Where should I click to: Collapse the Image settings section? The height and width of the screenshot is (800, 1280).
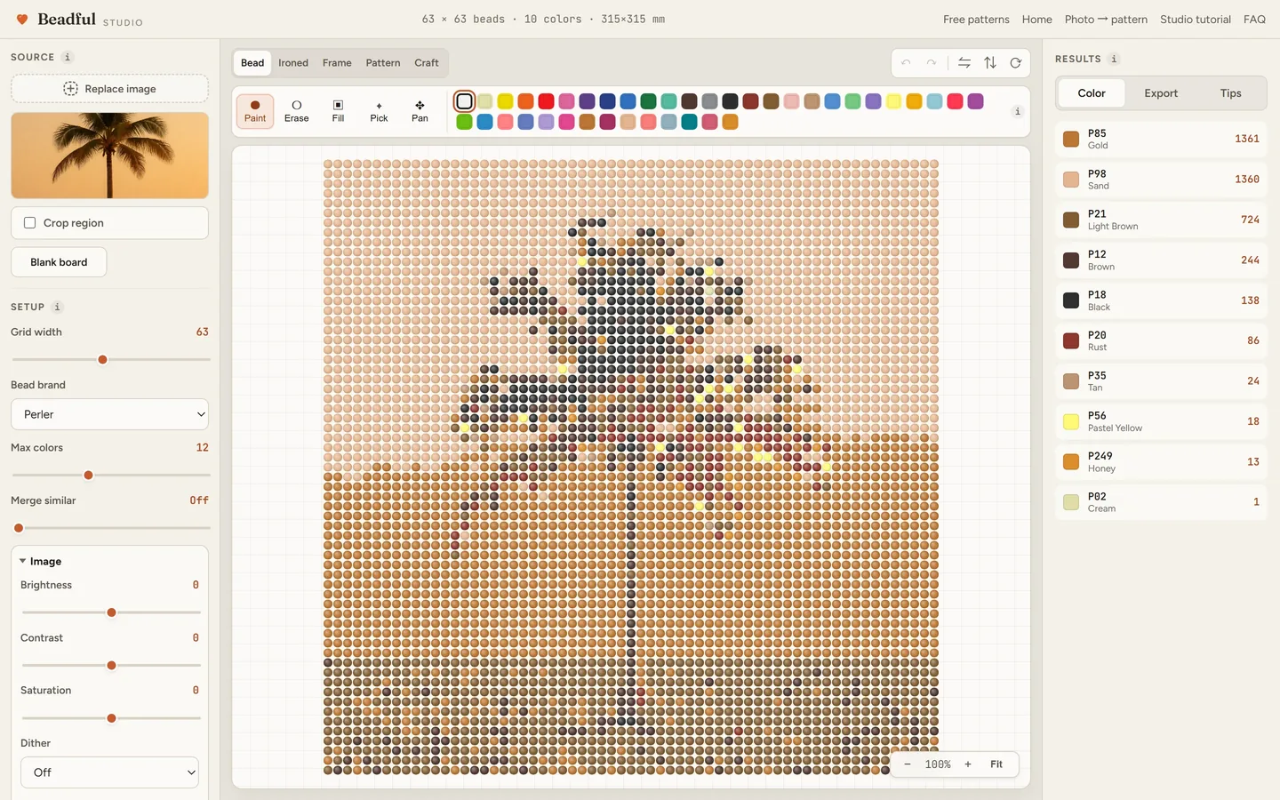point(41,562)
